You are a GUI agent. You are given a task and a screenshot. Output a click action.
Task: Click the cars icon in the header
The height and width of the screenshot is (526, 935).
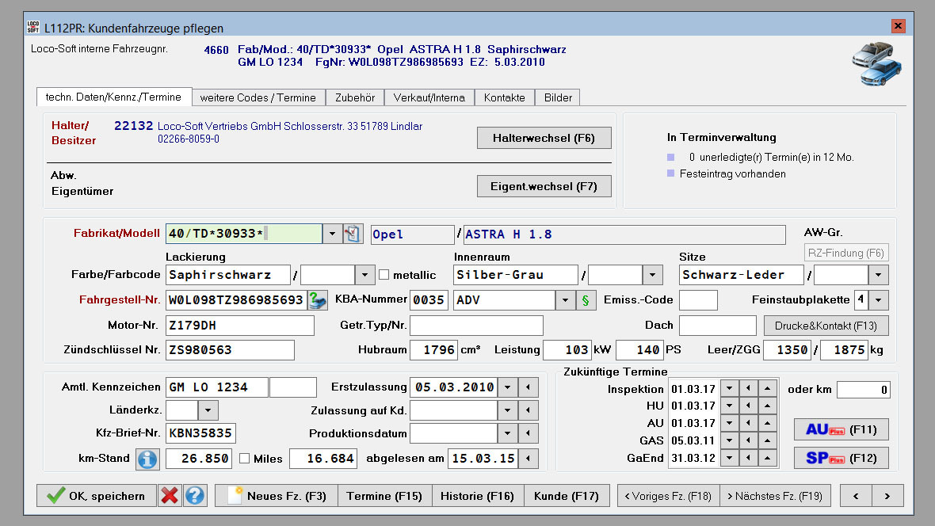click(876, 63)
